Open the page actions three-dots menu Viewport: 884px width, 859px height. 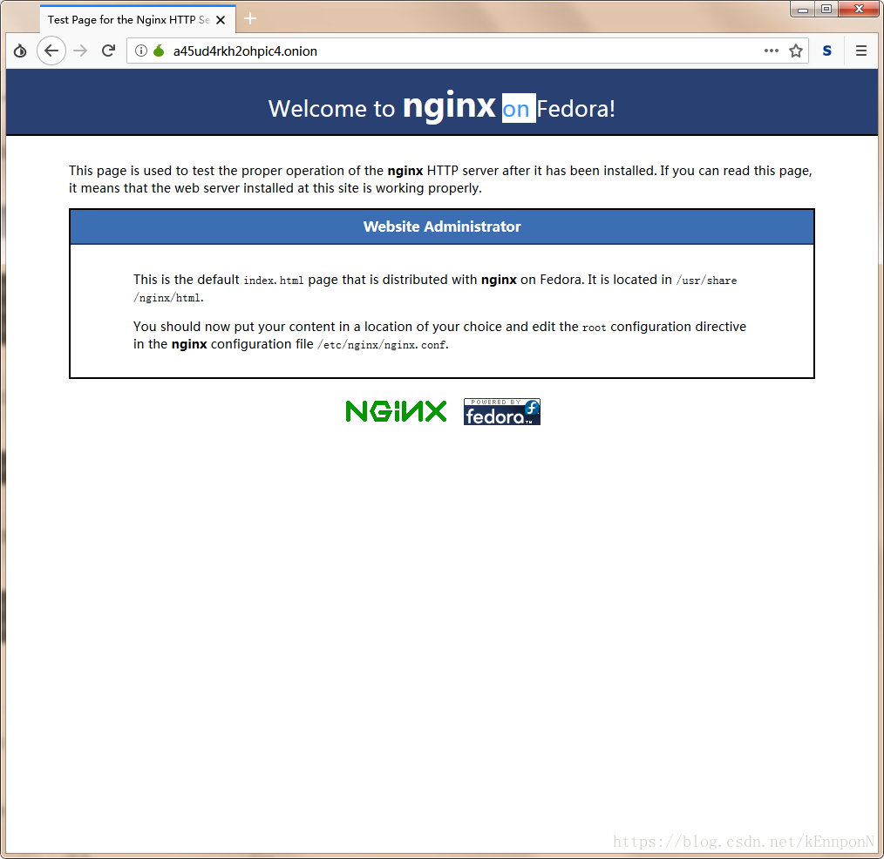pos(772,51)
